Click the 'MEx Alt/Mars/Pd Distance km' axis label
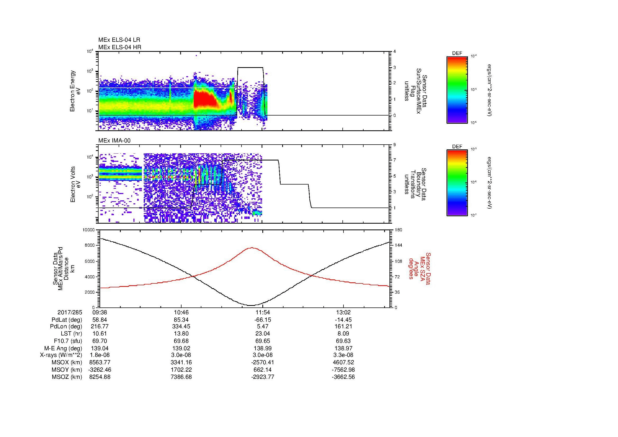Image resolution: width=618 pixels, height=437 pixels. click(x=63, y=268)
